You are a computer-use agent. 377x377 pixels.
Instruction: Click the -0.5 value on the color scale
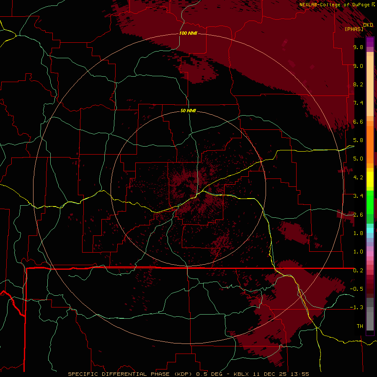coord(356,289)
